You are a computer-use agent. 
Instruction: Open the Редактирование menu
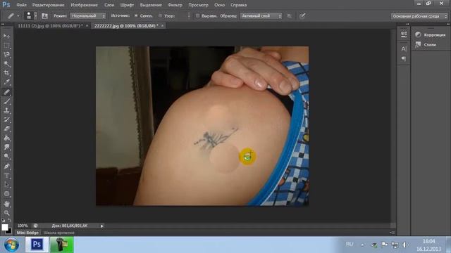click(49, 5)
